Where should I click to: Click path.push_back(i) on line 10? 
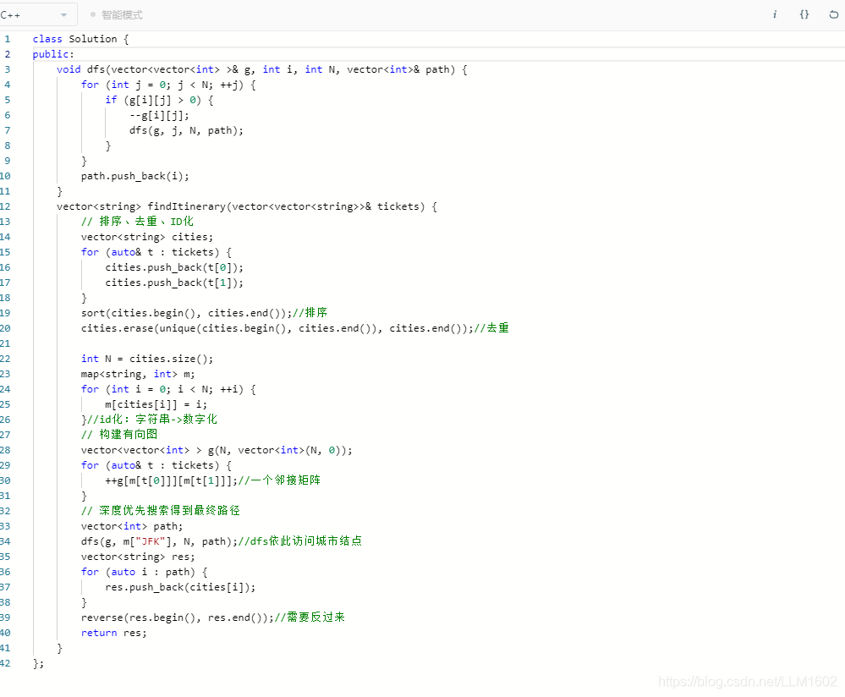[136, 176]
